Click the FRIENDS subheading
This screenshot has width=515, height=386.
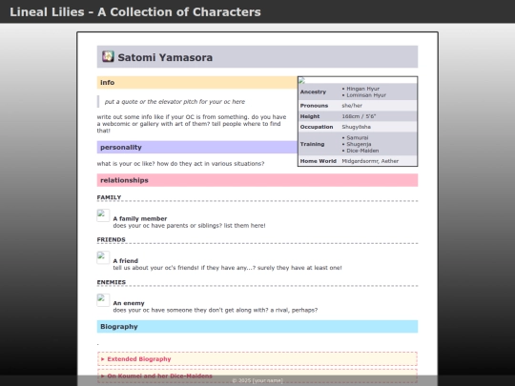tap(111, 239)
